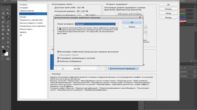Select the Zoom tool in toolbar
Viewport: 197px width, 110px height.
[8, 47]
